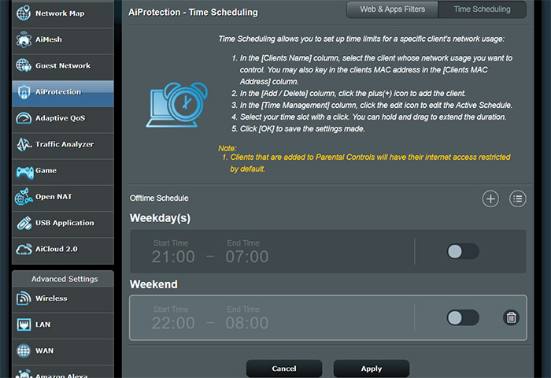Screen dimensions: 551x378
Task: Open Guest Network menu item
Action: pos(63,65)
